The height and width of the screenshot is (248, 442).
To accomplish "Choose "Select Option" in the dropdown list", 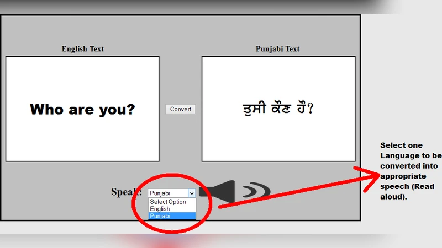I will click(168, 202).
